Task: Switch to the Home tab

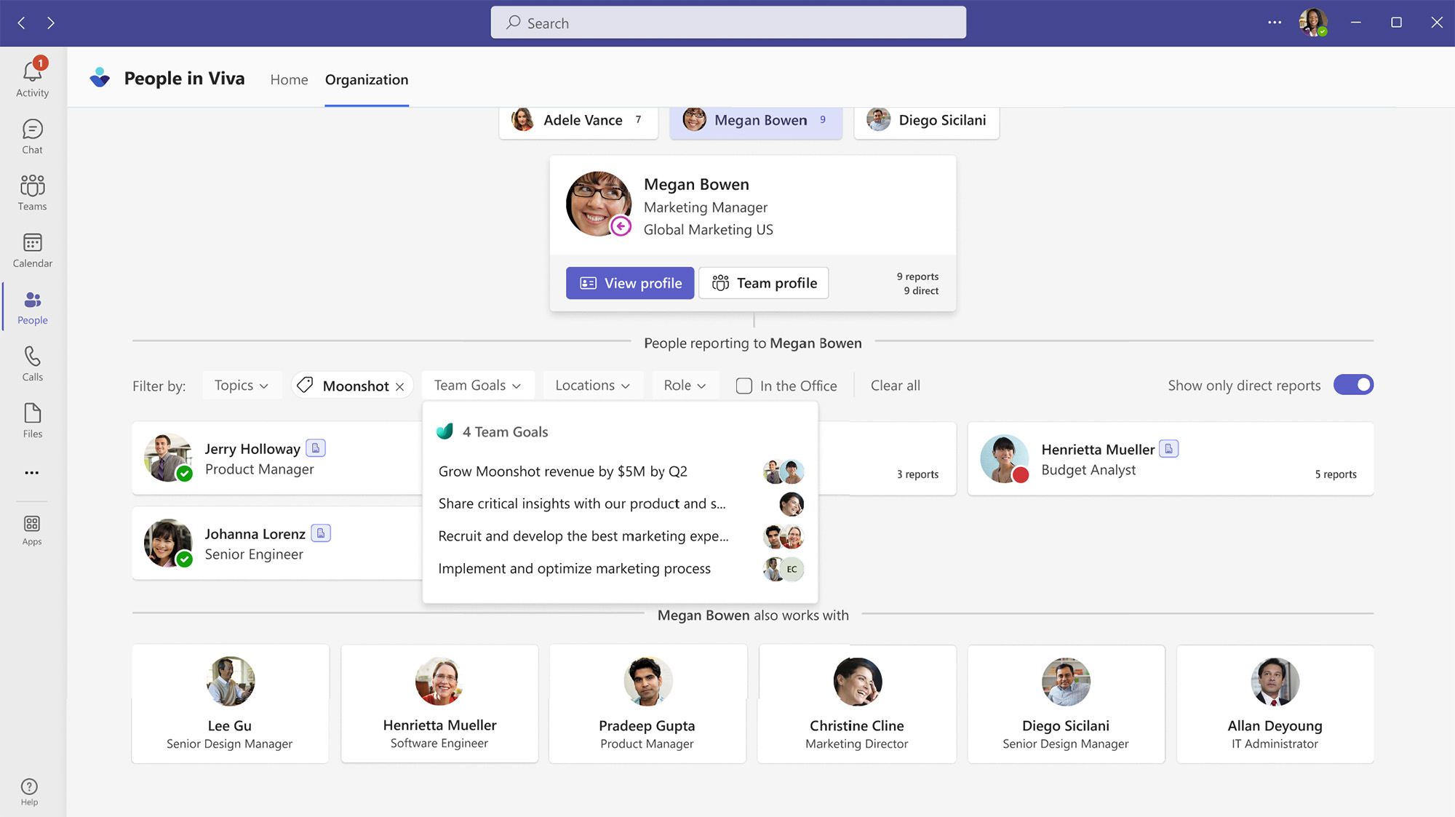Action: coord(289,79)
